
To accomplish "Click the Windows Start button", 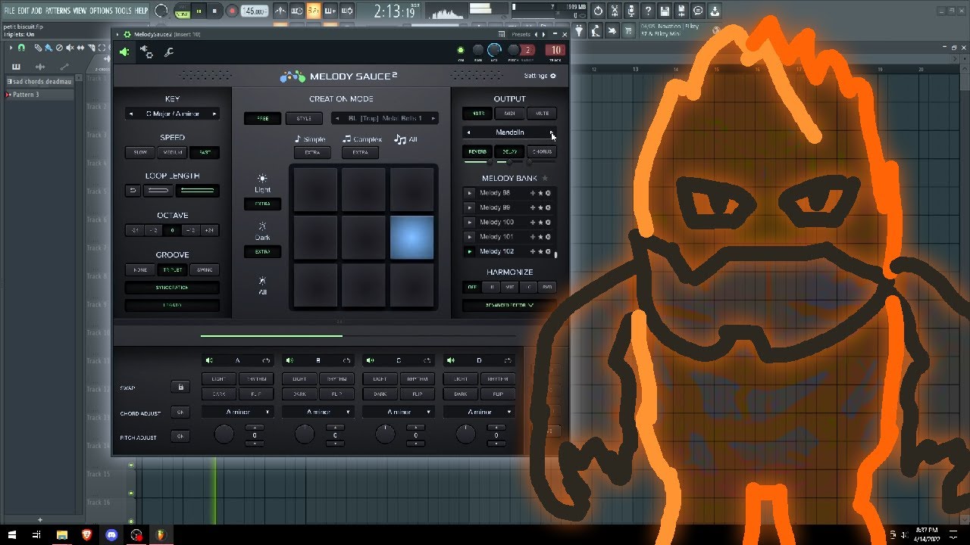I will 12,534.
